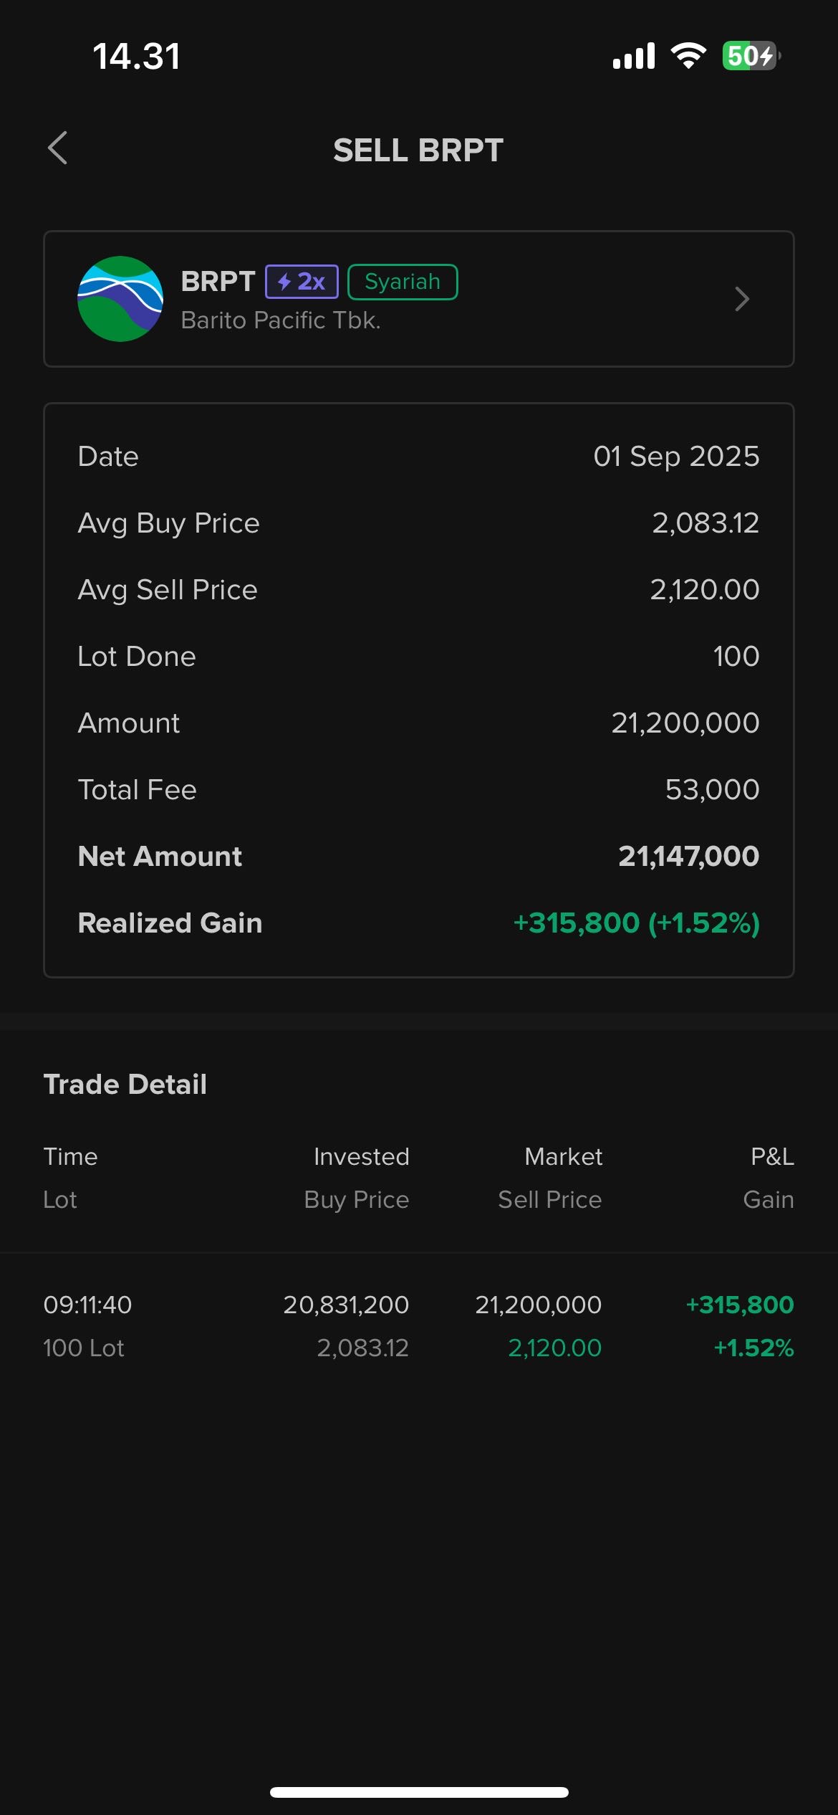Tap the Trade Detail section header

tap(125, 1085)
